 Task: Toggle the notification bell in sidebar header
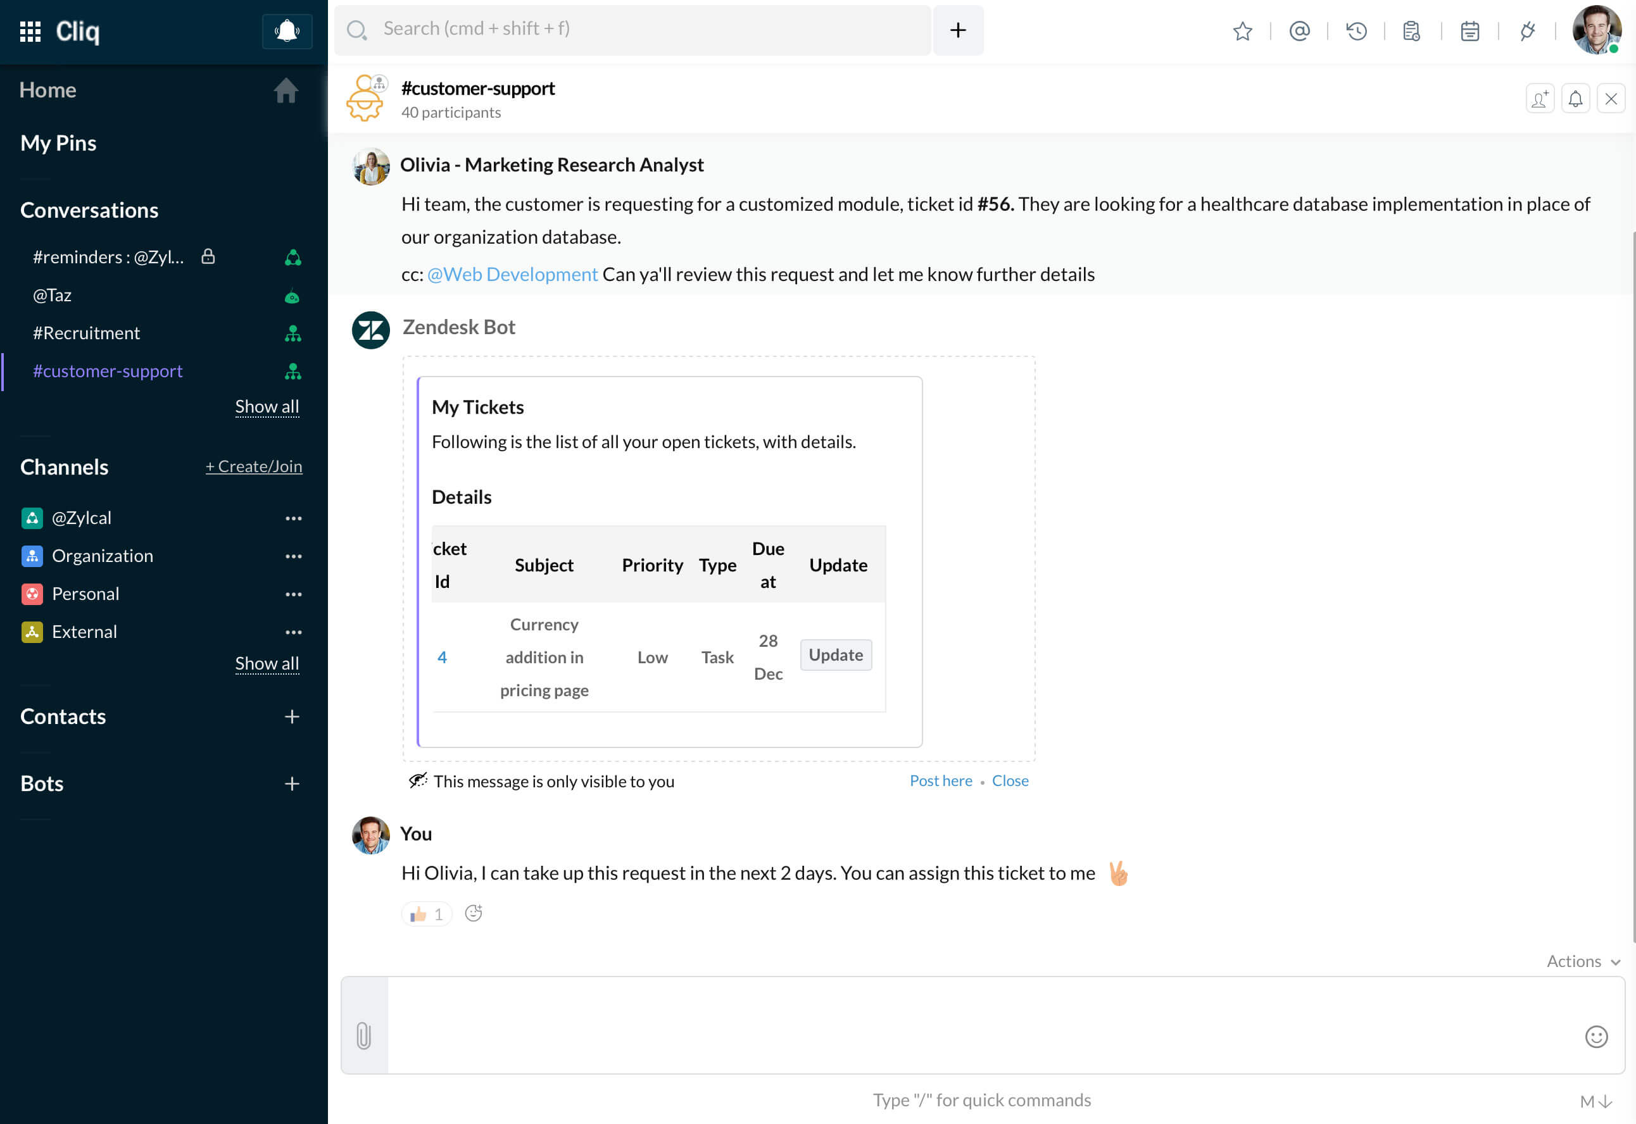pyautogui.click(x=287, y=31)
